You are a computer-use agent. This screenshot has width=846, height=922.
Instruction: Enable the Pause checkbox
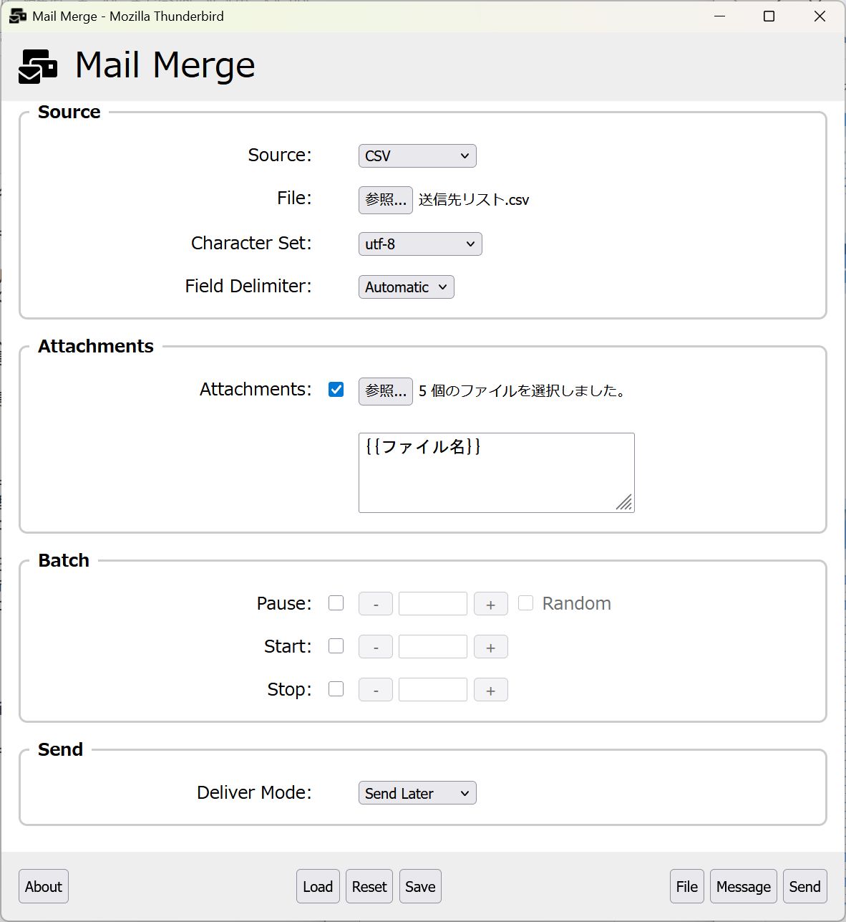click(336, 603)
